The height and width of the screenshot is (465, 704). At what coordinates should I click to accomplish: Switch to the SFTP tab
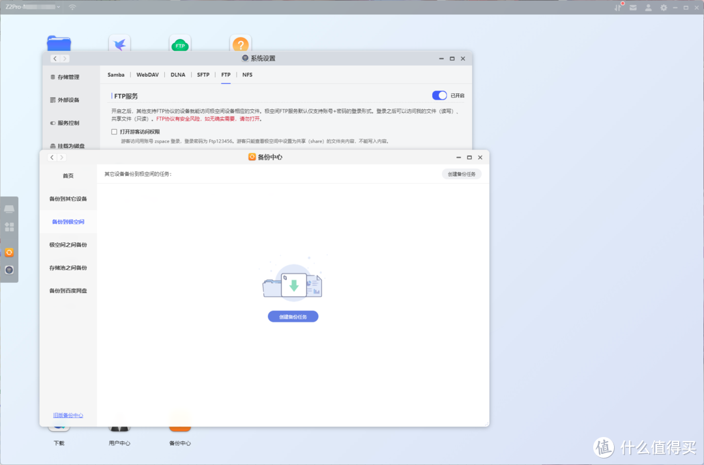click(x=203, y=75)
